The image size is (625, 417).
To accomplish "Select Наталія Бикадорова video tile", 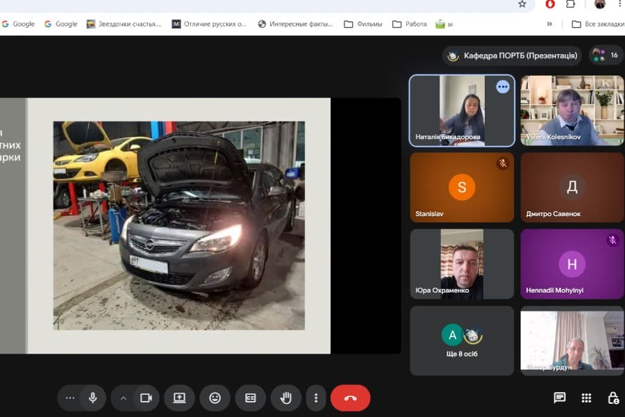I will [462, 111].
